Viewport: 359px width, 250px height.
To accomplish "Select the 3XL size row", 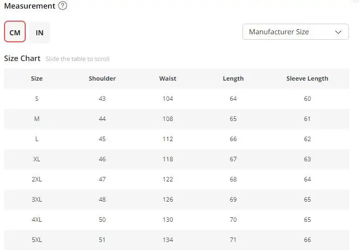I will click(37, 200).
